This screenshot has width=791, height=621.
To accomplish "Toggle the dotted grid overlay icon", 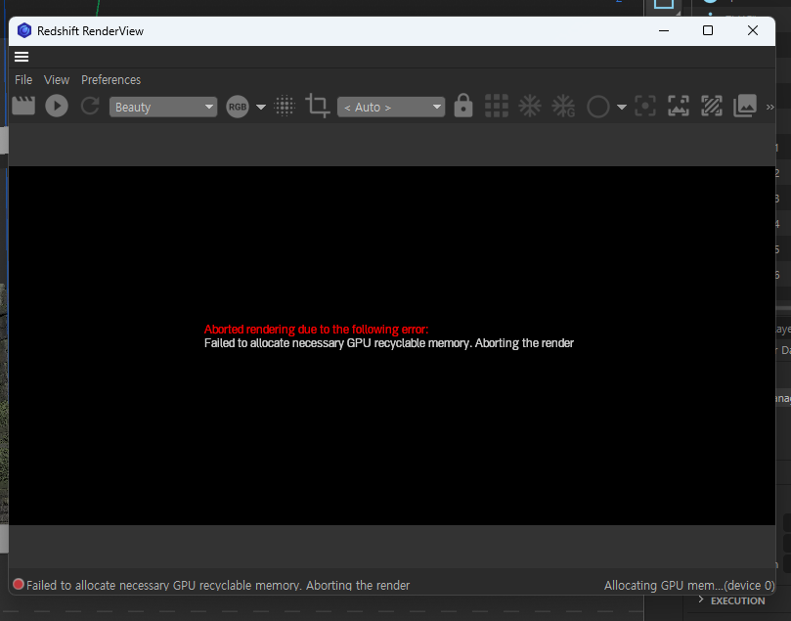I will tap(285, 106).
